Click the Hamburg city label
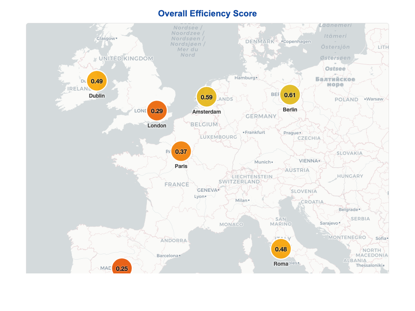 [x=246, y=78]
